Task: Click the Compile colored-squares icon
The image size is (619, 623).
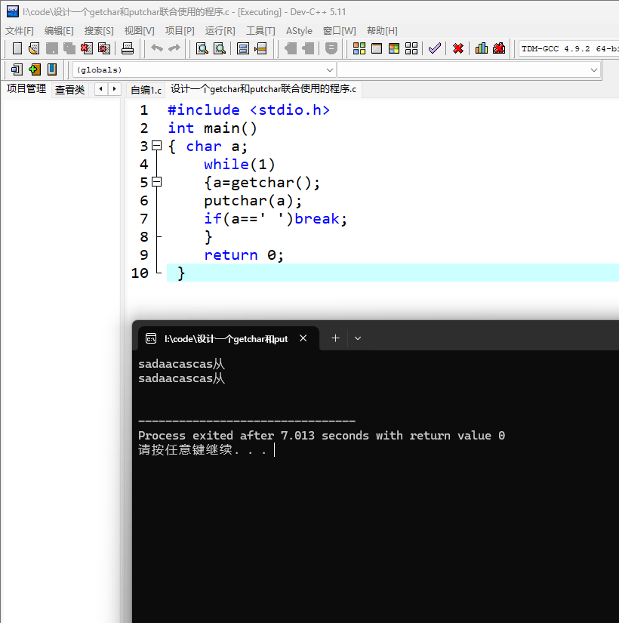Action: pos(359,48)
